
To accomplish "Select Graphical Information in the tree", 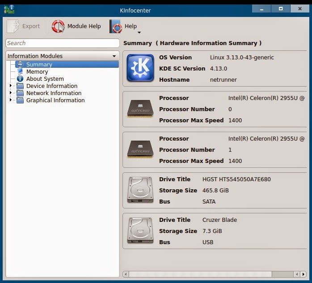I will (x=55, y=100).
